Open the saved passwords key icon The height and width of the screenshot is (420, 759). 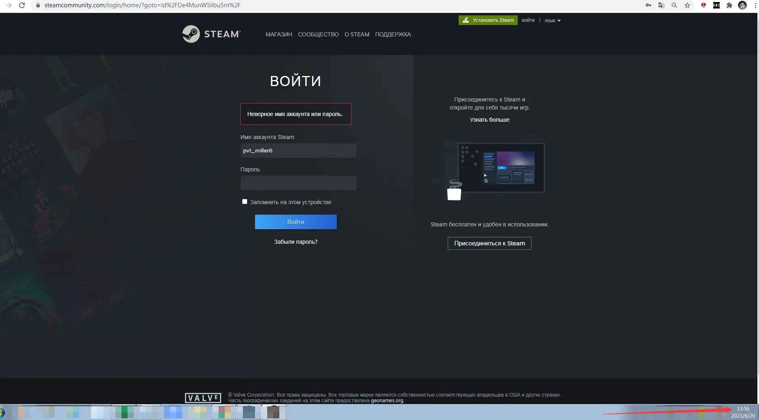pyautogui.click(x=648, y=5)
